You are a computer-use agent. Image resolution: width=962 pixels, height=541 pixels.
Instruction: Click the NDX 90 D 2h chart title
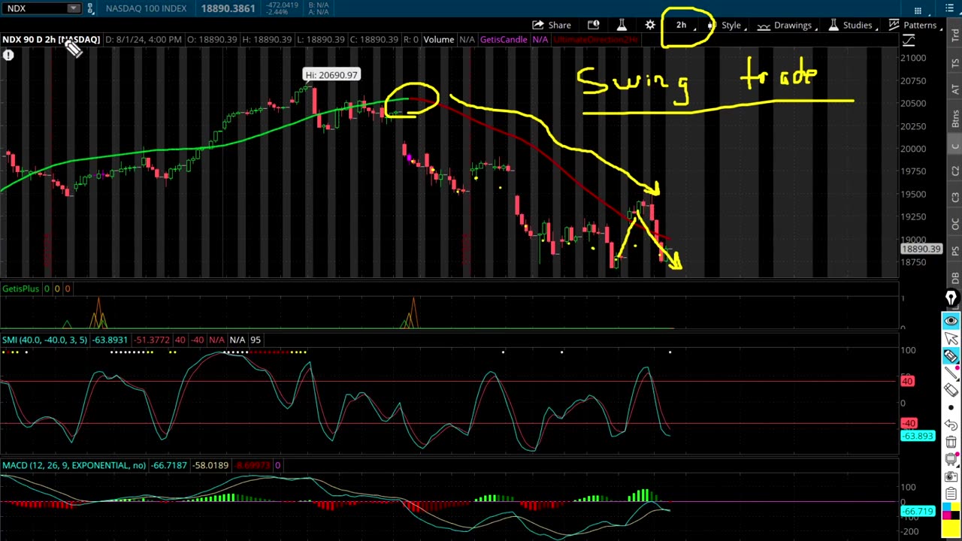point(50,39)
